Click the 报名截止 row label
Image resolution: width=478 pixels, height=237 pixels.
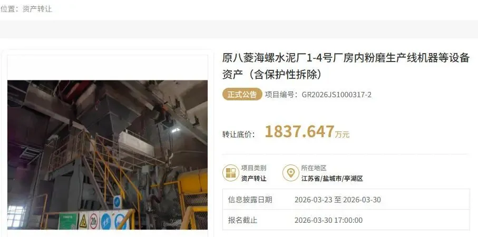(x=242, y=220)
